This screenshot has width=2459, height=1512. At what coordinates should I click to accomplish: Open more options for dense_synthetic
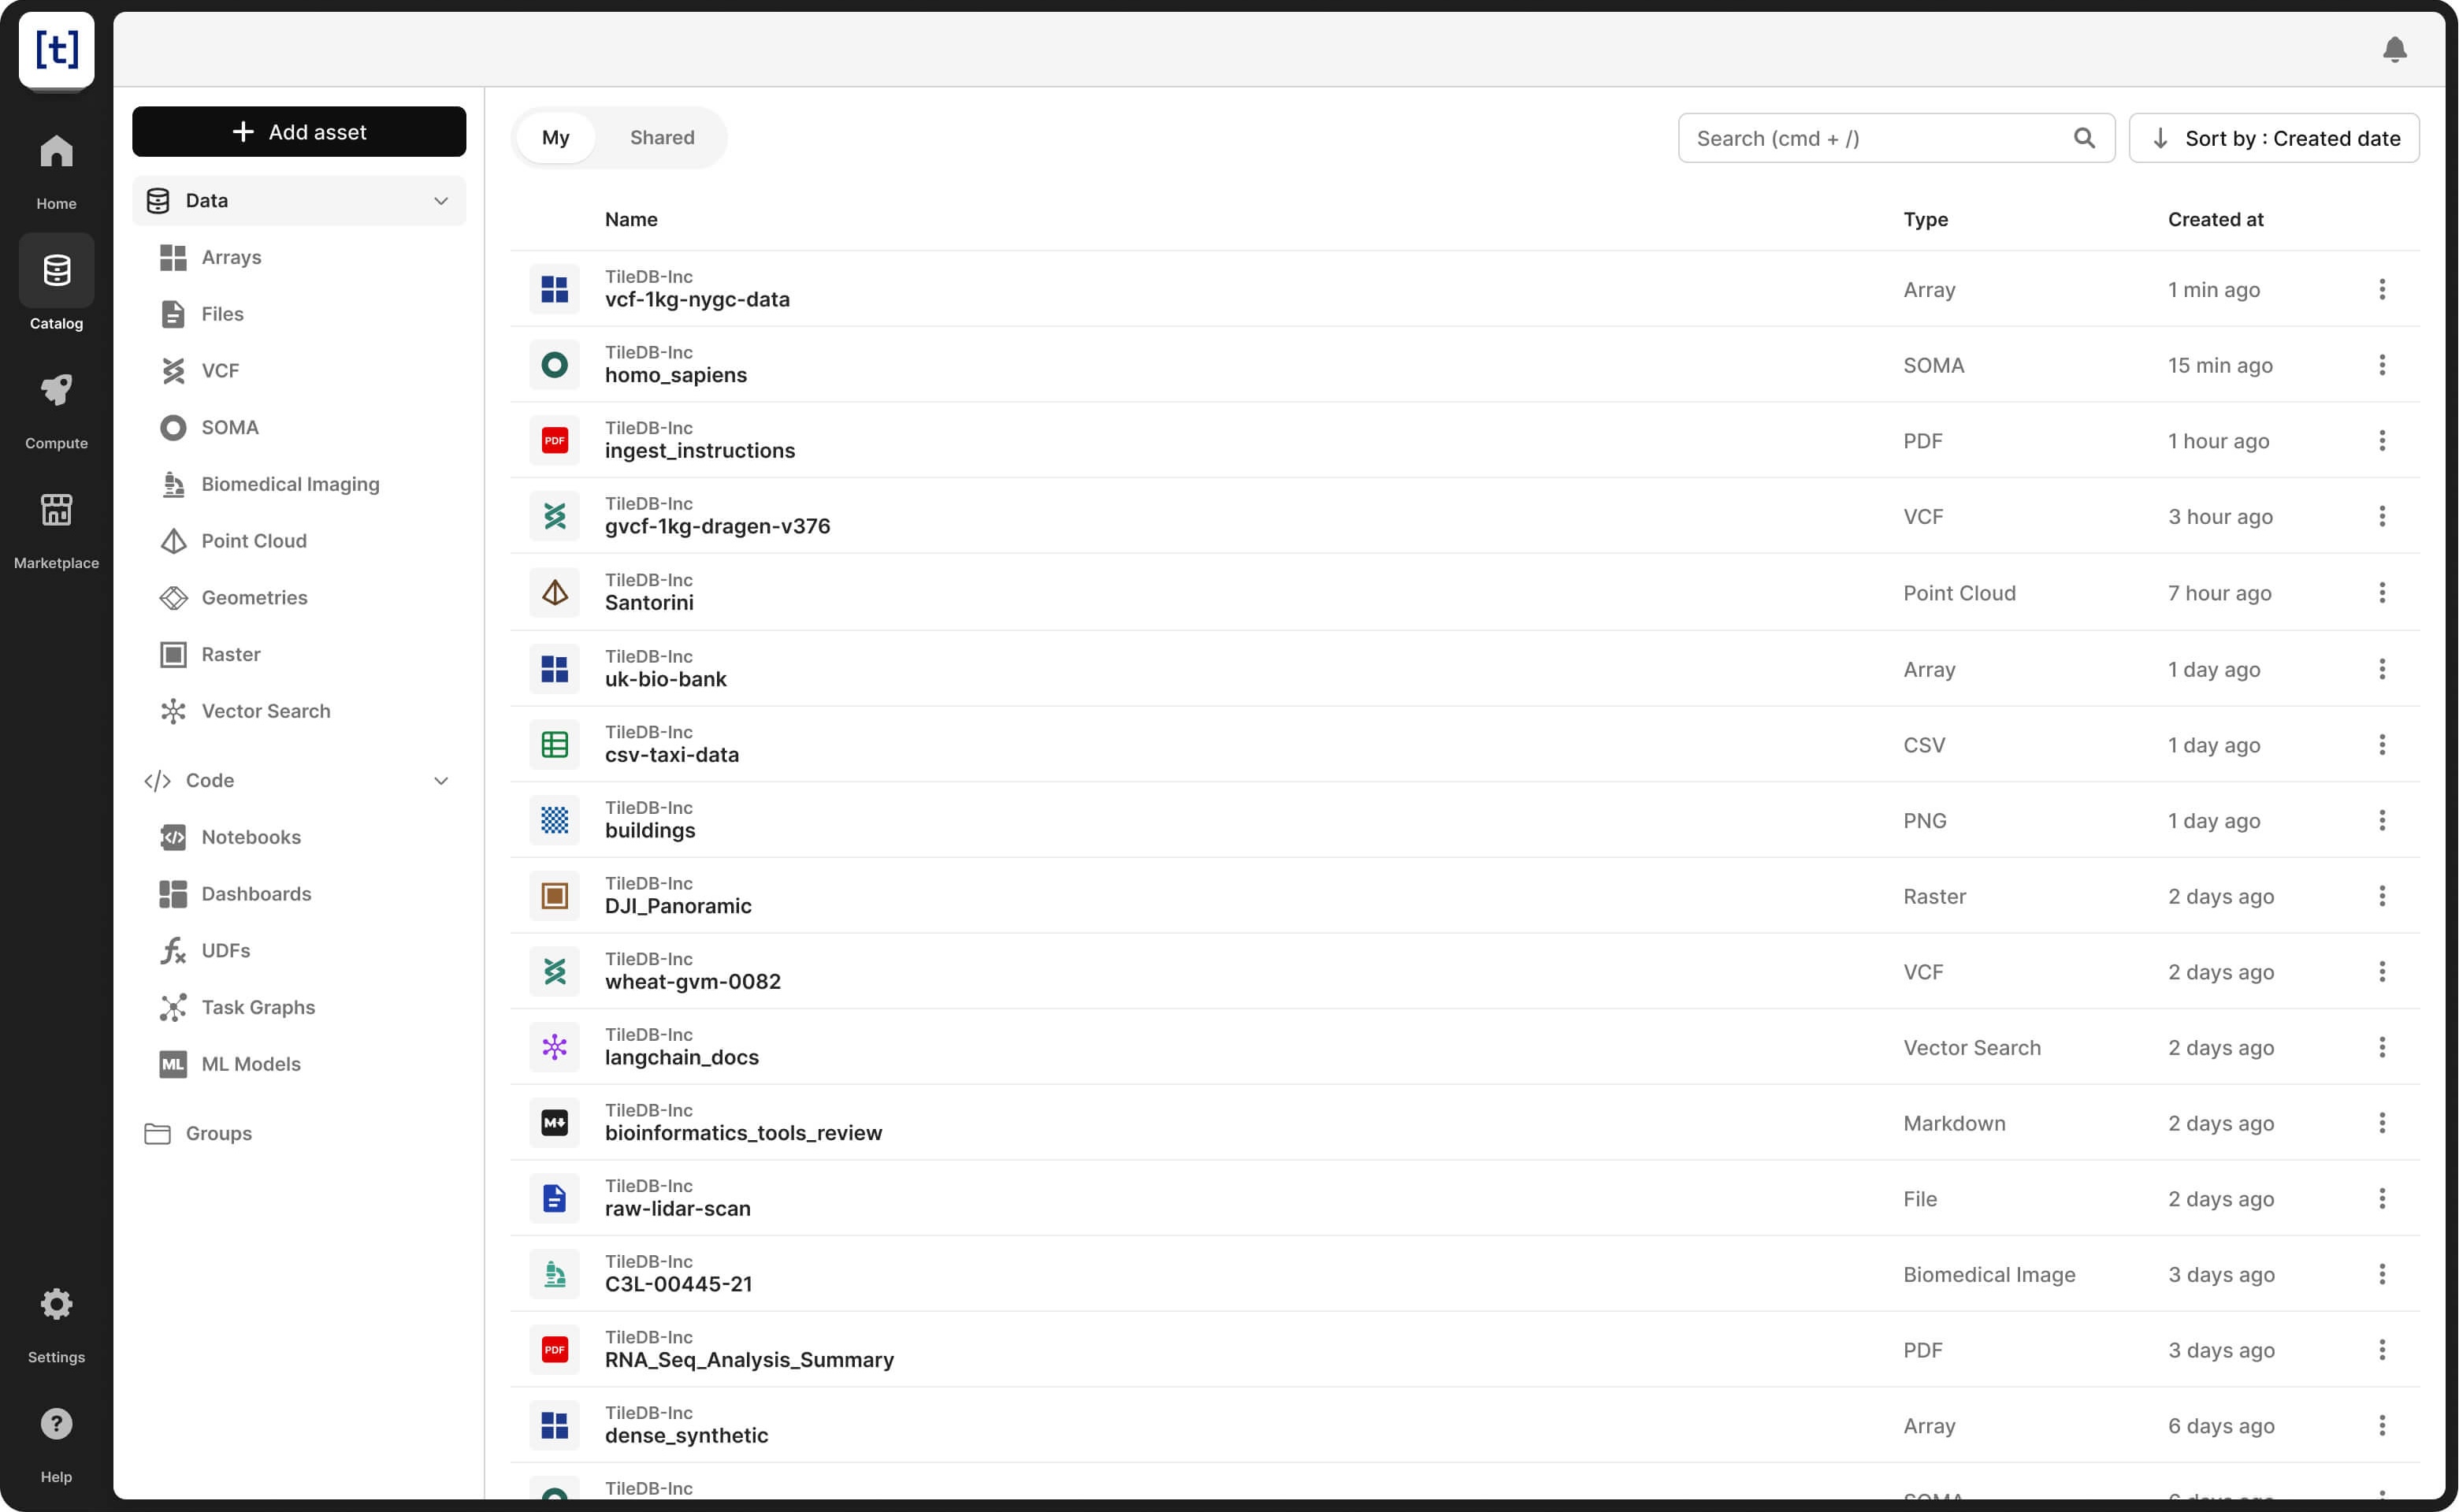click(x=2382, y=1425)
